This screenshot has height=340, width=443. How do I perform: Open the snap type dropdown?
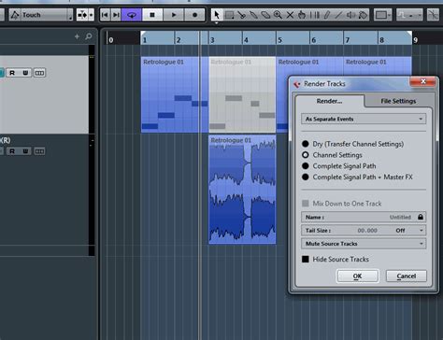point(409,15)
